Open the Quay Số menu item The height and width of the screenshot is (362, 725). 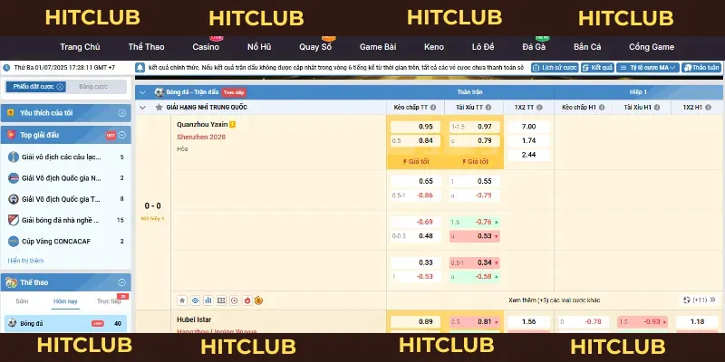(x=314, y=47)
